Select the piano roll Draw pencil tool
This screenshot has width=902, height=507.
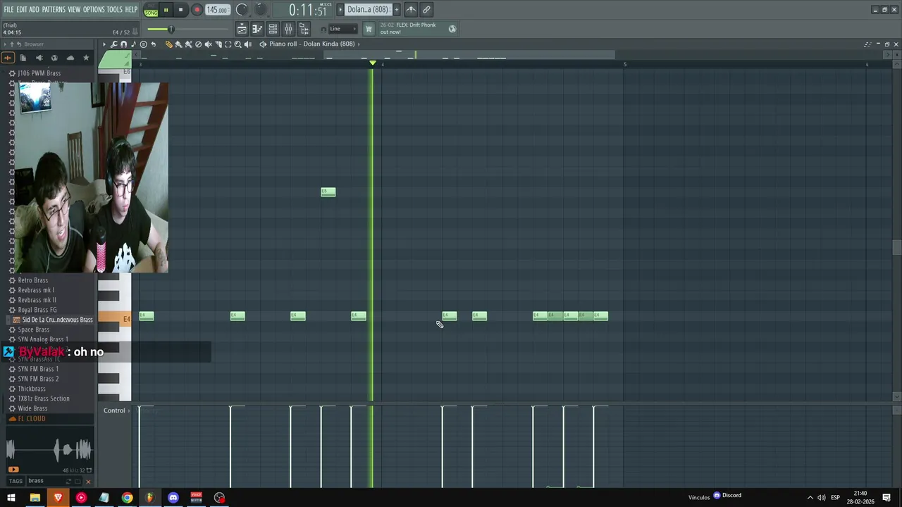168,44
